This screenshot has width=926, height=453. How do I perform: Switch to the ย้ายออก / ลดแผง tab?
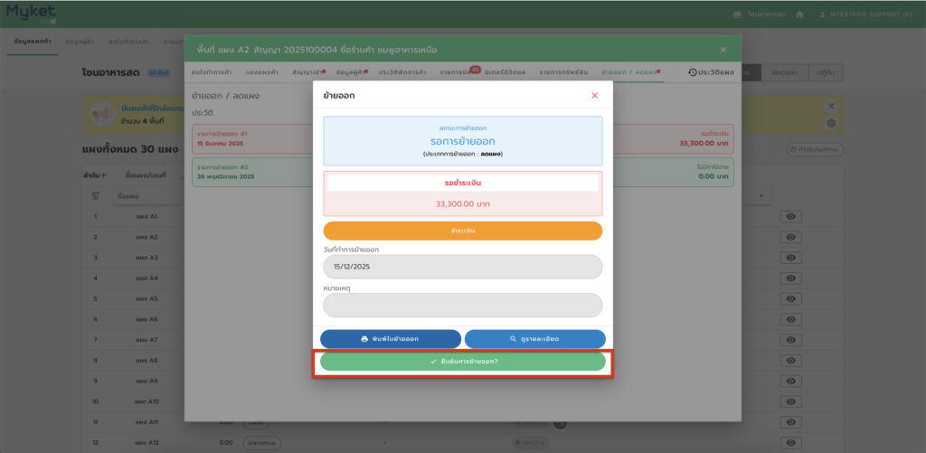click(629, 71)
